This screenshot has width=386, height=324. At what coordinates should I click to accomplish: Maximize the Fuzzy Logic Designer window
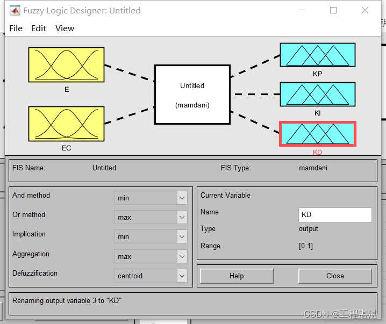tap(333, 10)
